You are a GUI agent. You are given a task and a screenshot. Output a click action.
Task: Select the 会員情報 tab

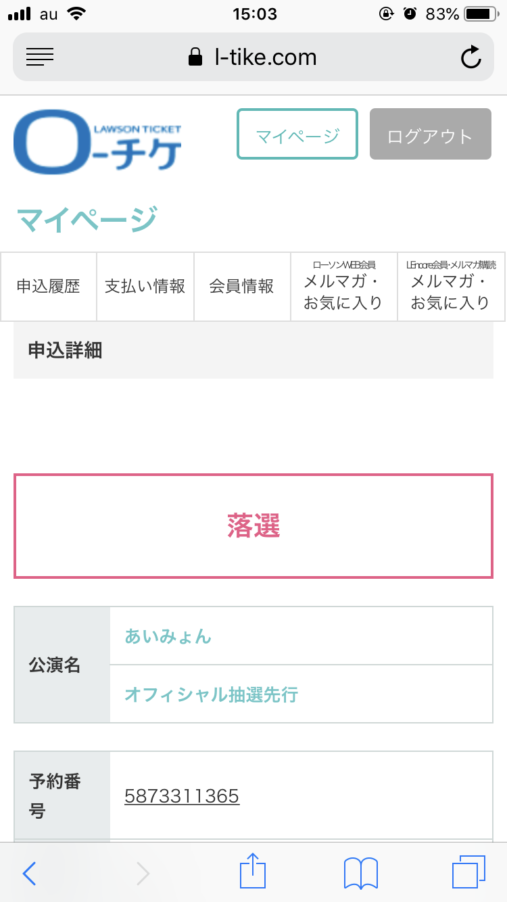(x=242, y=287)
